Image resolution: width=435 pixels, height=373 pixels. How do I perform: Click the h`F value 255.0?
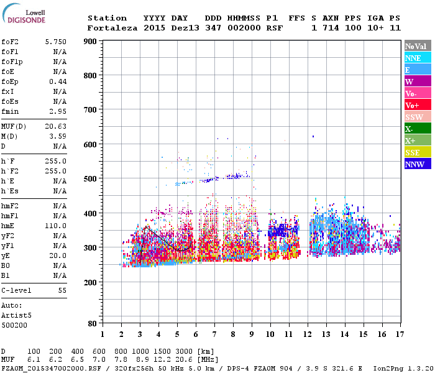56,161
